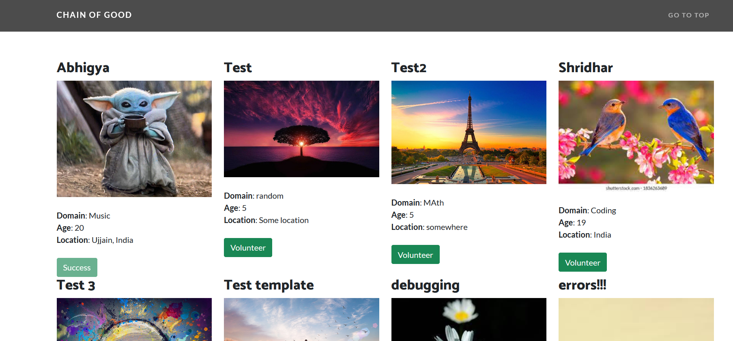This screenshot has height=341, width=733.
Task: Open the Baby Yoda photo for Abhigya
Action: (x=134, y=139)
